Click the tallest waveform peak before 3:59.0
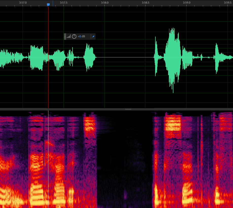 [173, 60]
